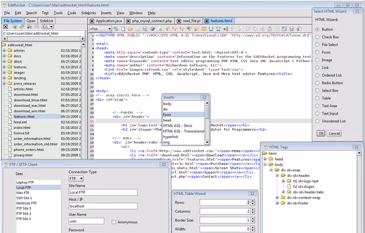Image resolution: width=365 pixels, height=233 pixels.
Task: Click the blue window icon in editor toolbar
Action: coord(284,29)
